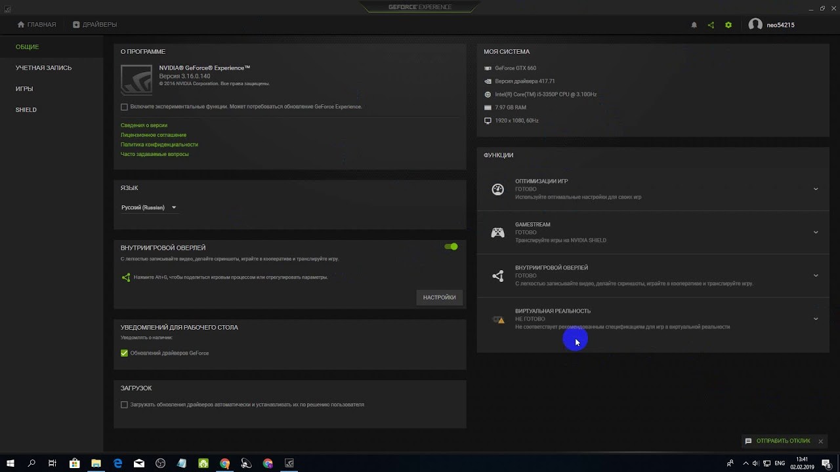Viewport: 840px width, 472px height.
Task: Open OBS Studio from taskbar
Action: tap(161, 463)
